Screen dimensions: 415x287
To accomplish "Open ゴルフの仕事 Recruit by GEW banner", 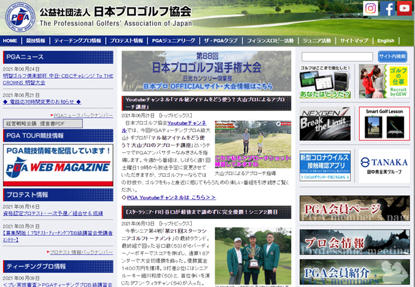I will (x=384, y=82).
